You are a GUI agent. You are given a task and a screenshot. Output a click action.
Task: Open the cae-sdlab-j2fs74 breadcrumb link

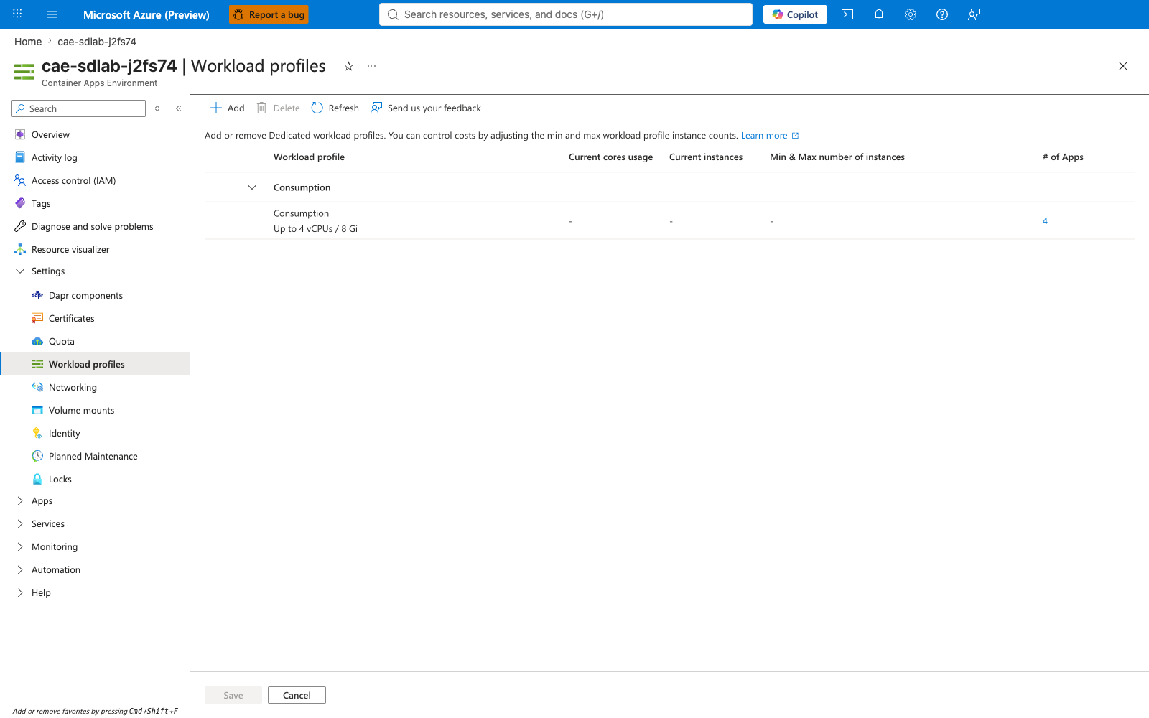pos(97,42)
